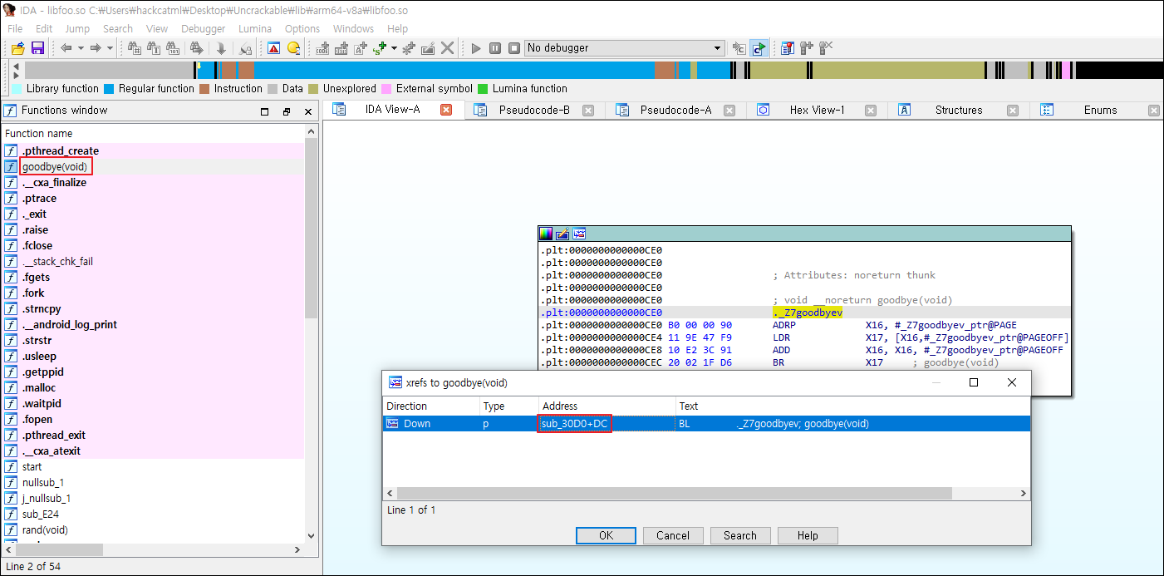
Task: Click the Save database floppy icon
Action: tap(37, 48)
